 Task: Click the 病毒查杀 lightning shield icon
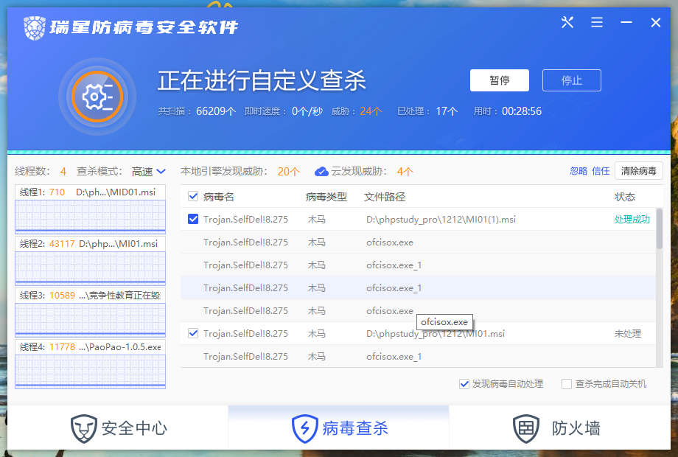[x=304, y=428]
